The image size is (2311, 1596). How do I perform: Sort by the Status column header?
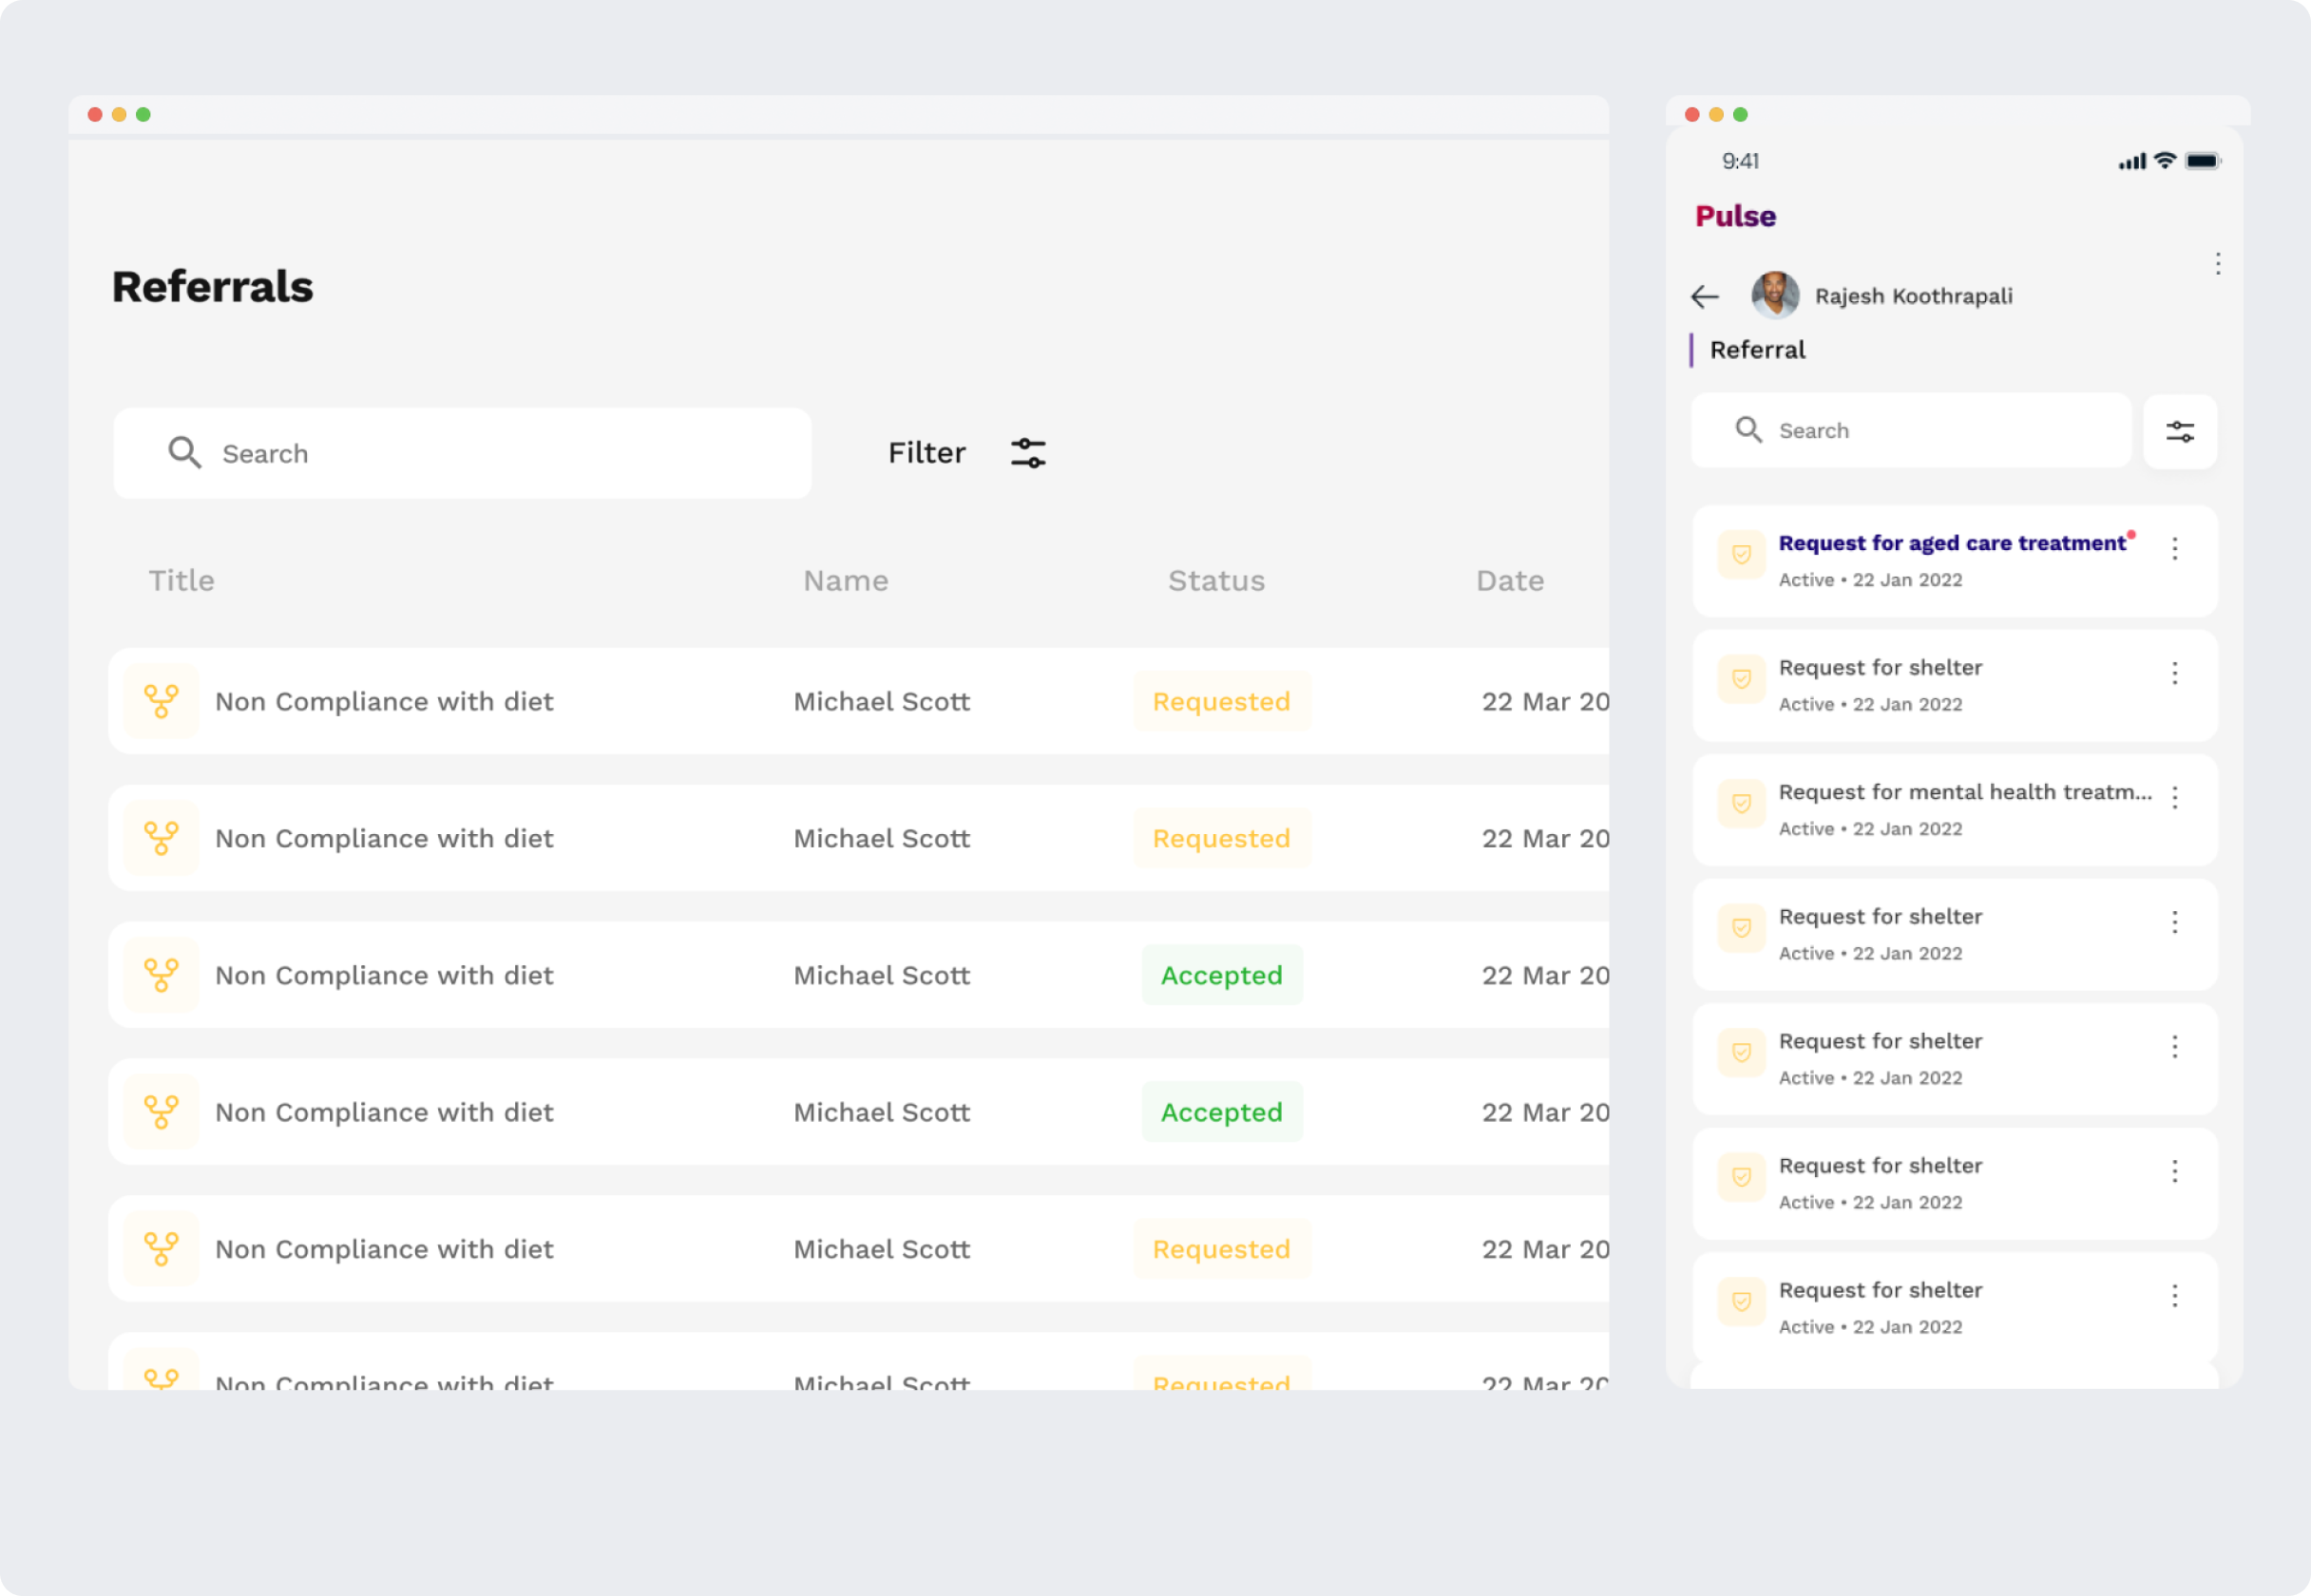tap(1216, 581)
